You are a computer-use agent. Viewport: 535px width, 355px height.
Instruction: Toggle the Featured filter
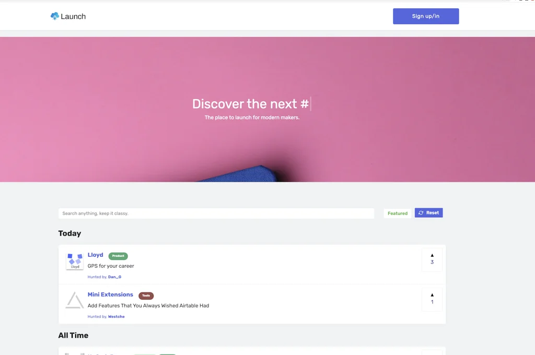(398, 214)
